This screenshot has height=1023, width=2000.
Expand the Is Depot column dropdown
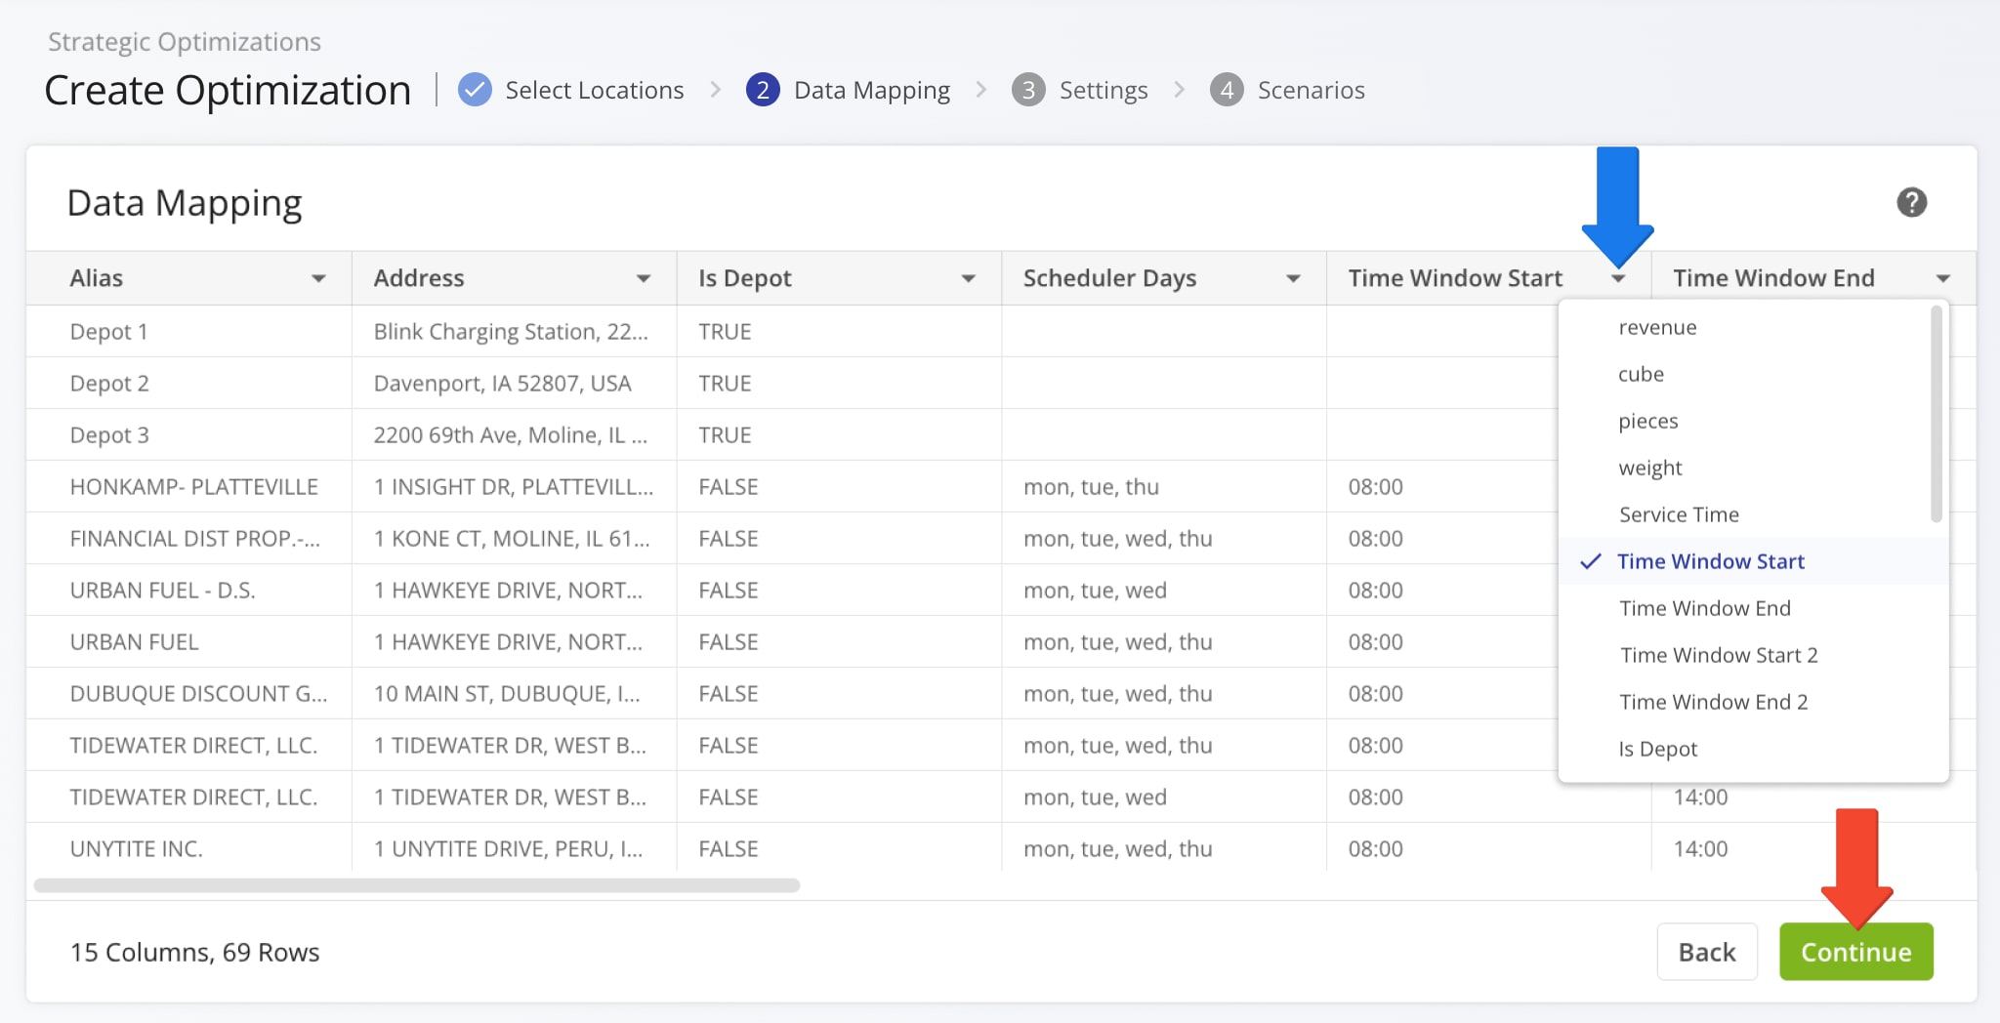click(x=968, y=278)
